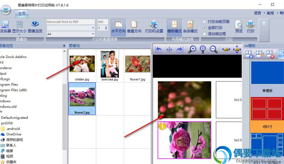Add a new A4 template
The width and height of the screenshot is (284, 164).
(x=249, y=54)
